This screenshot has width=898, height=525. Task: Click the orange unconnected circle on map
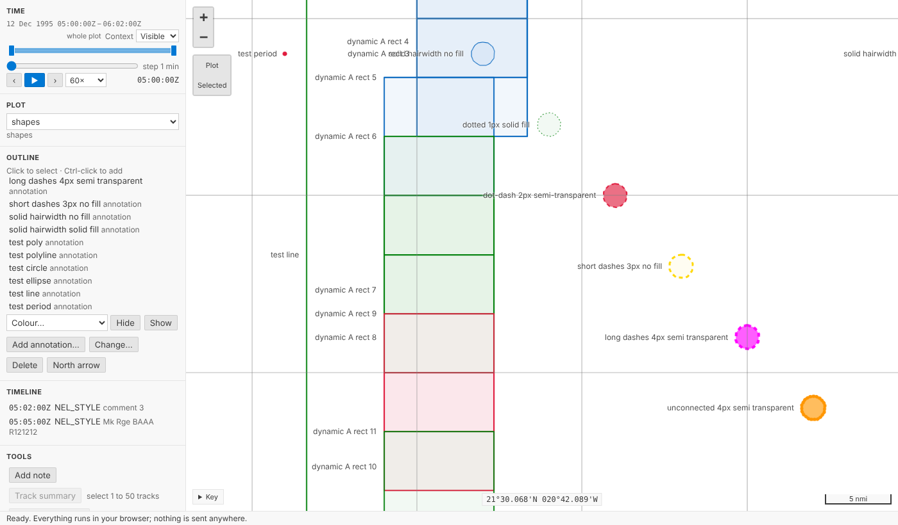(x=813, y=408)
